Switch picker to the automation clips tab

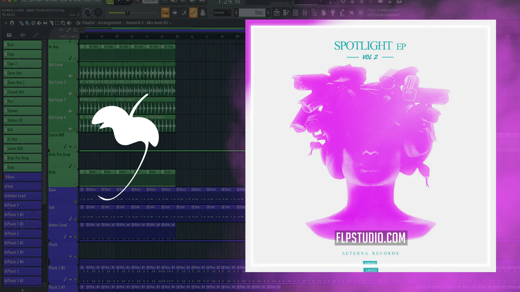(x=36, y=35)
